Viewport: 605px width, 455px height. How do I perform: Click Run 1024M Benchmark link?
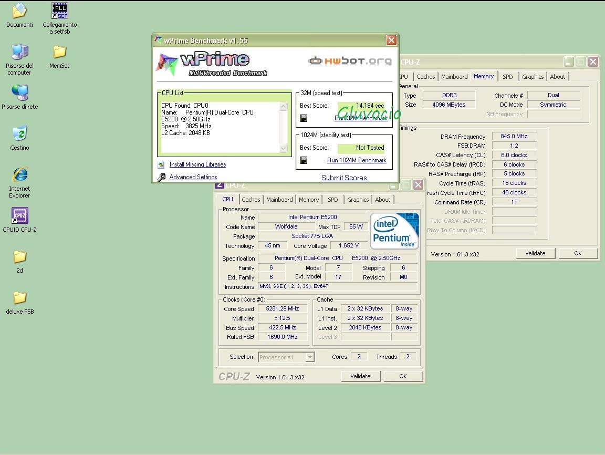click(357, 160)
